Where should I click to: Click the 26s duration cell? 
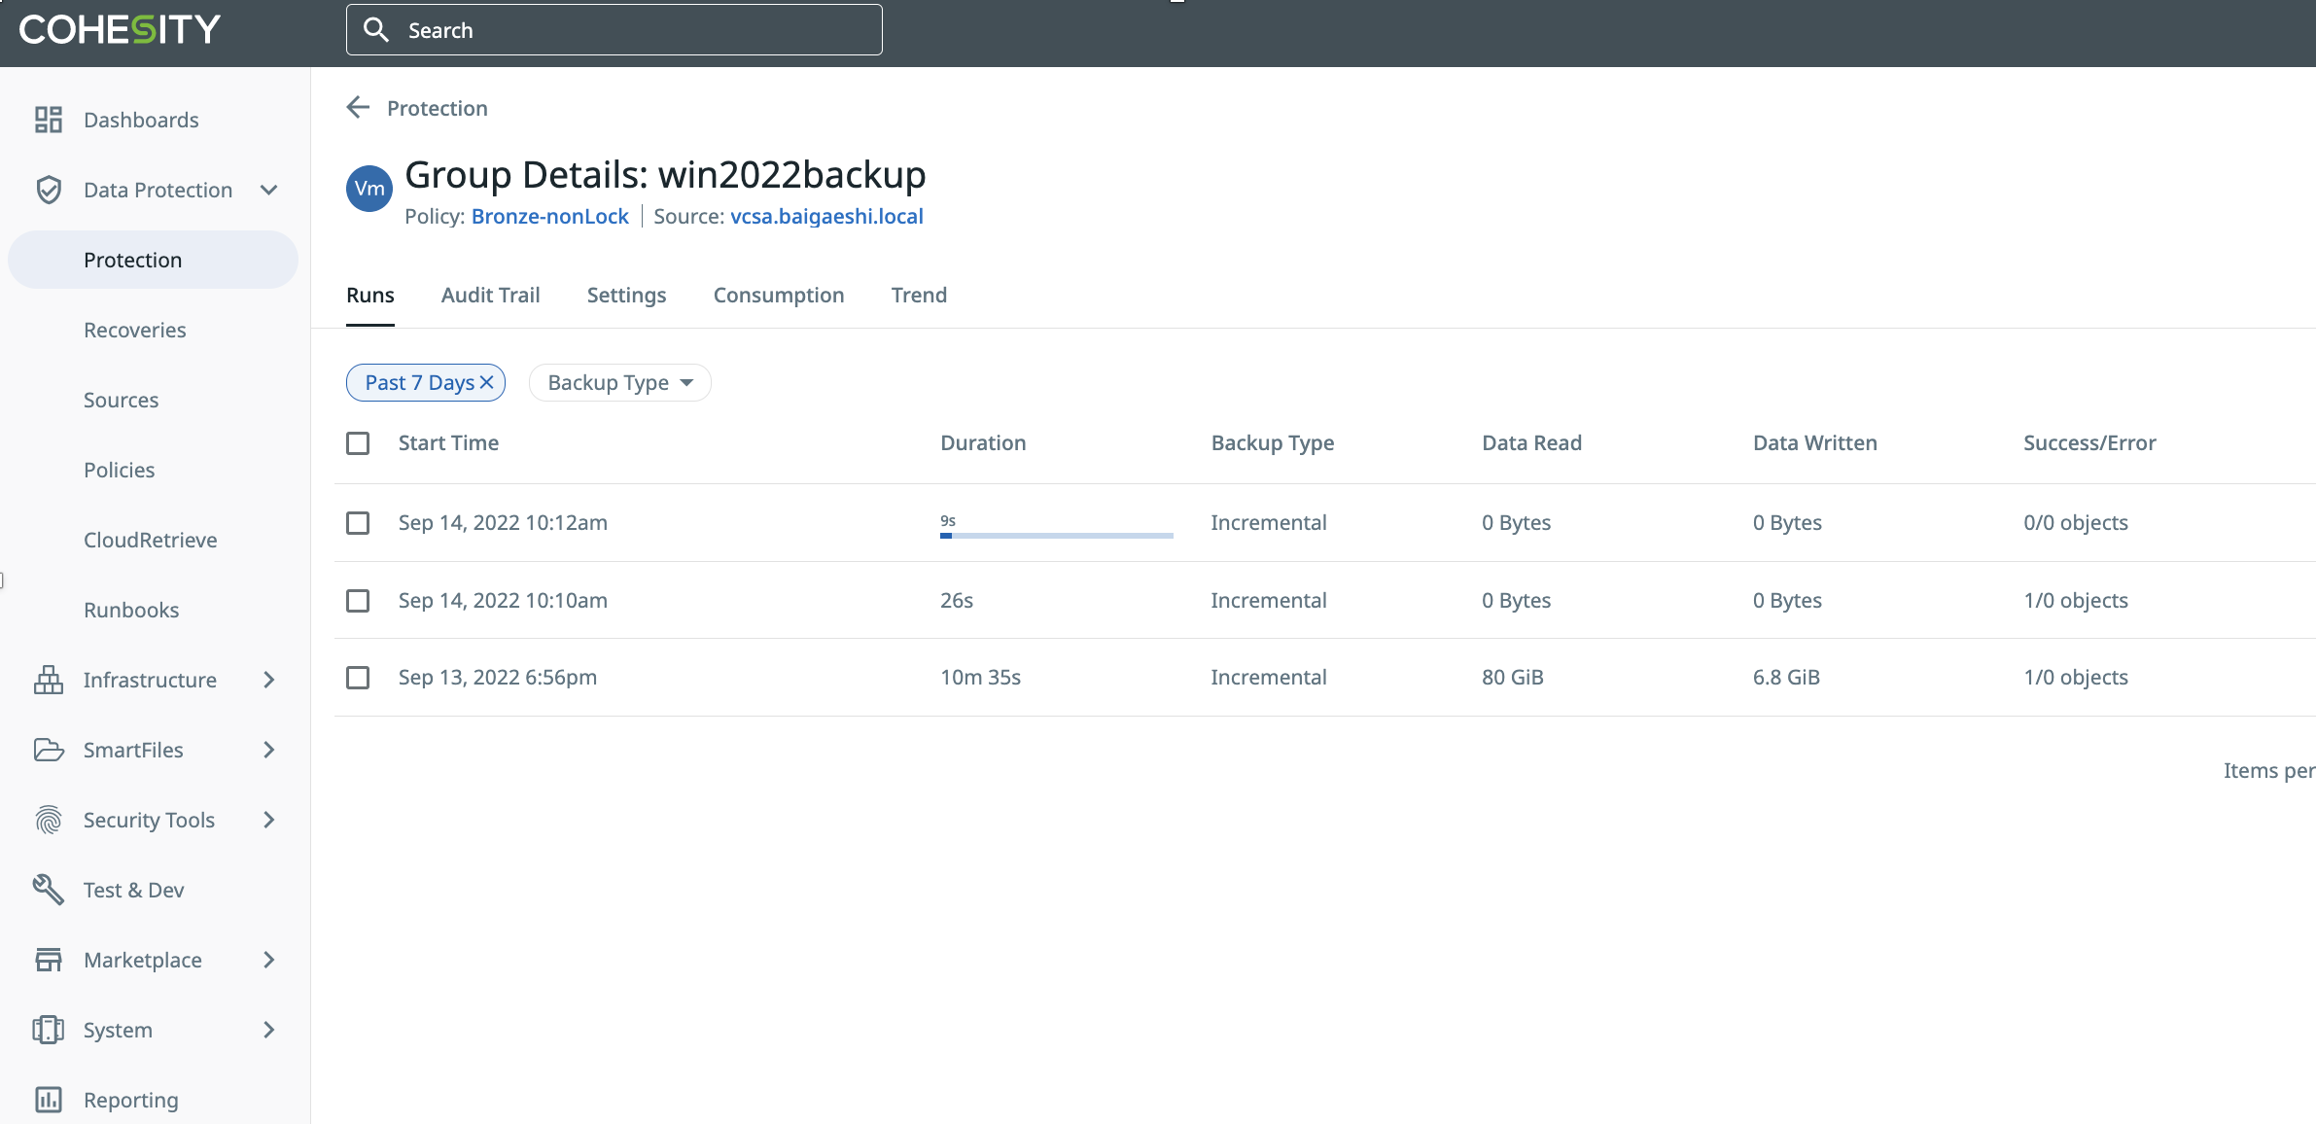[957, 600]
